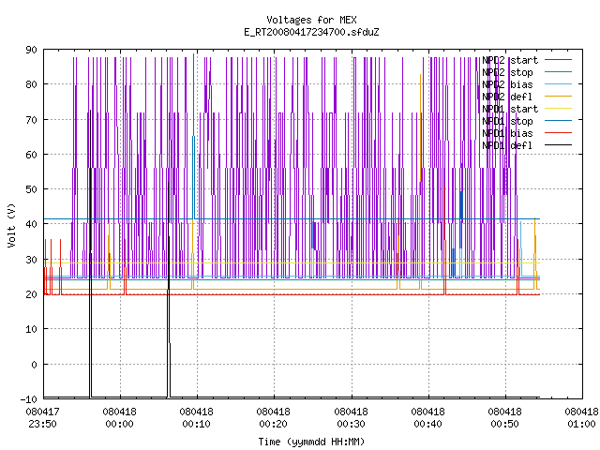Click the y-axis tick label 10
This screenshot has width=600, height=450.
click(31, 329)
